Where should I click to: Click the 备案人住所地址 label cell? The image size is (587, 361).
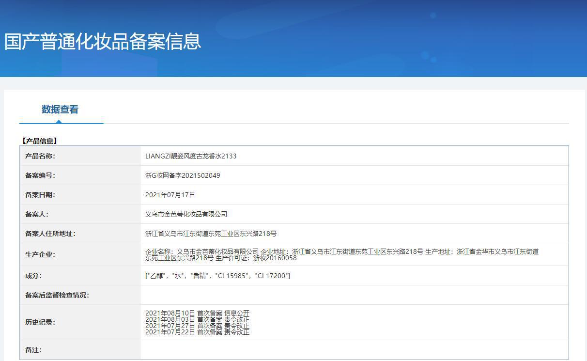(x=80, y=234)
